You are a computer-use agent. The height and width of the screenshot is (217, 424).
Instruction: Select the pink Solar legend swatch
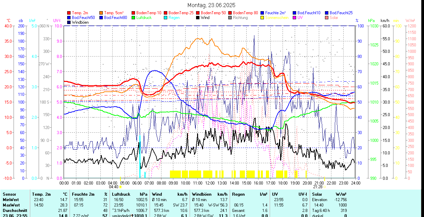tap(327, 18)
